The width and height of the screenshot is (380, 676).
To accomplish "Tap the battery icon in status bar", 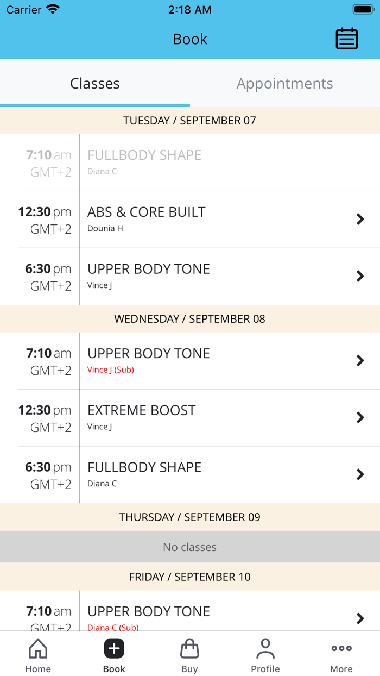I will pyautogui.click(x=362, y=9).
